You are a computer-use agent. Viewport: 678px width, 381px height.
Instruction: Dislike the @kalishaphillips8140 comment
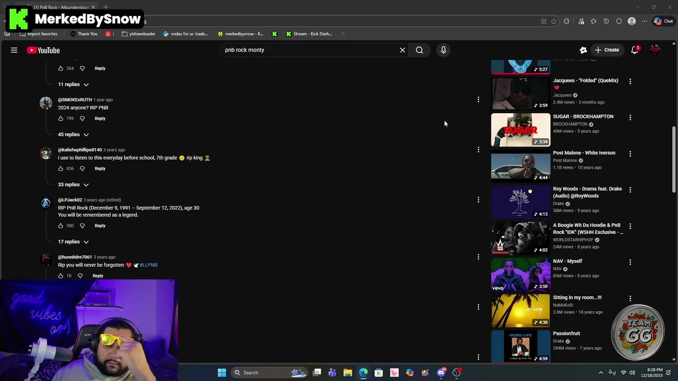click(82, 169)
